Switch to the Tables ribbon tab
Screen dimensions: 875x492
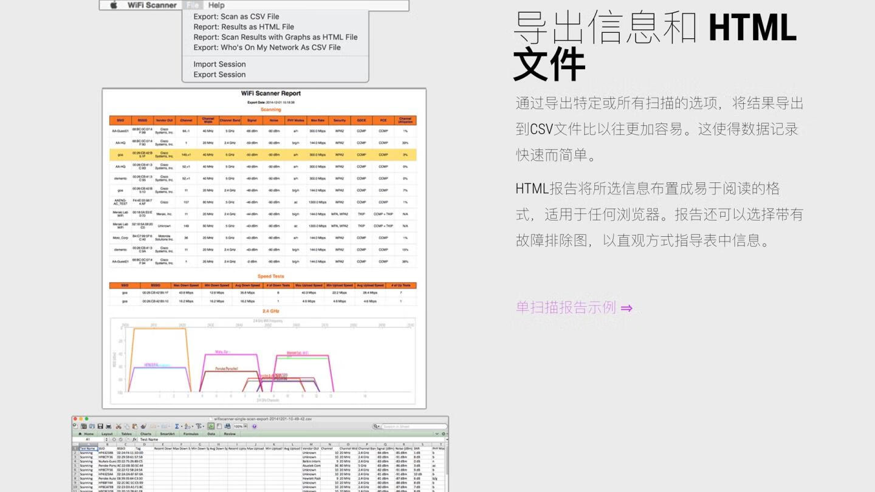(126, 434)
